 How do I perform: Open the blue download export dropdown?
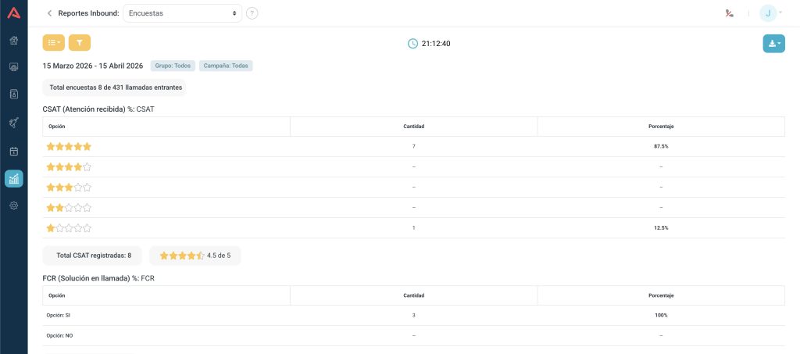pos(773,44)
